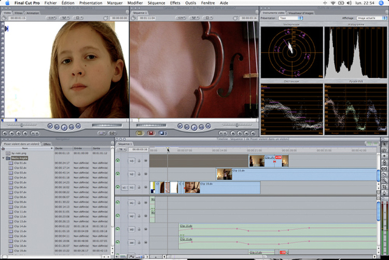389x260 pixels.
Task: Open the RT popup in Timeline
Action: pos(122,149)
